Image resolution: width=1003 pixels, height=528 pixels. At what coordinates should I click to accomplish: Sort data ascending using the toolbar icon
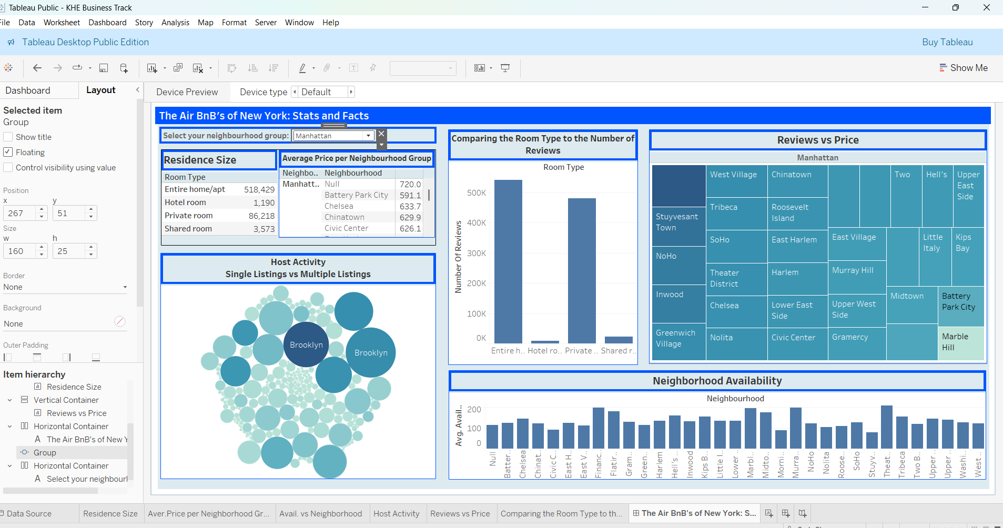(253, 68)
